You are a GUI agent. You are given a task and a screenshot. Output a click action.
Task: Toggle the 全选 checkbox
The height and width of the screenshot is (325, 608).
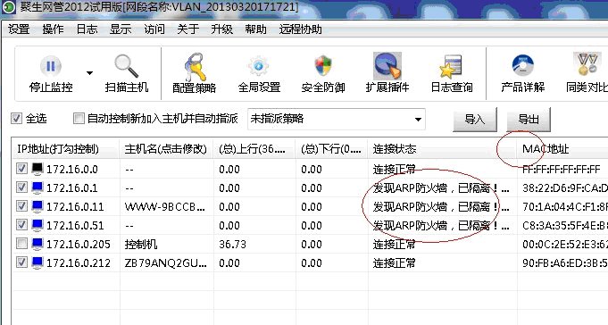[16, 118]
